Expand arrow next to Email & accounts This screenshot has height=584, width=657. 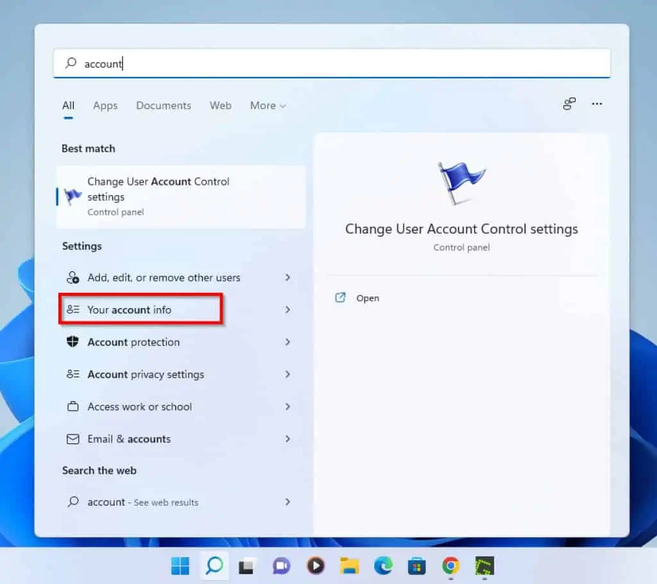(x=287, y=439)
